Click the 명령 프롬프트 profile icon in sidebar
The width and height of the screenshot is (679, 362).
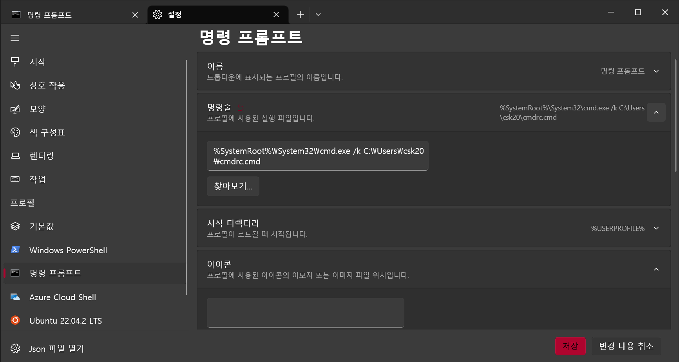tap(15, 273)
